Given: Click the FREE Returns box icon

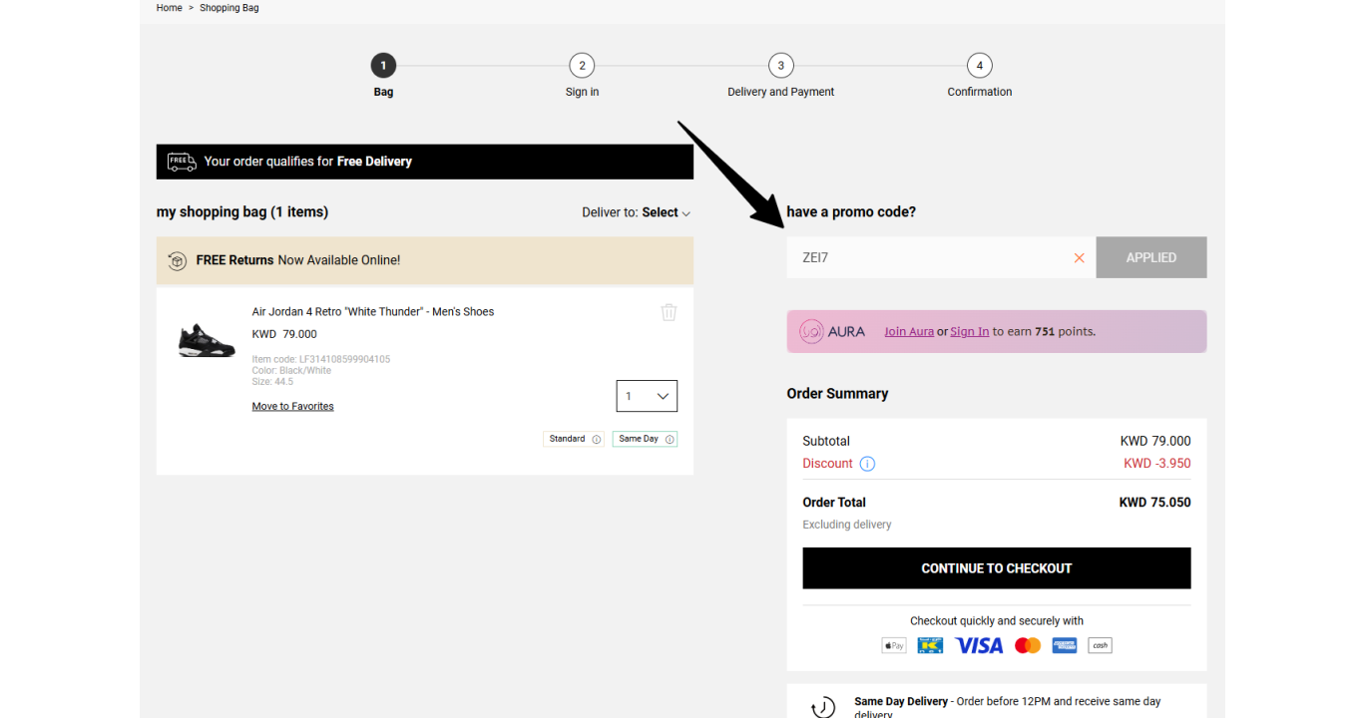Looking at the screenshot, I should click(177, 261).
